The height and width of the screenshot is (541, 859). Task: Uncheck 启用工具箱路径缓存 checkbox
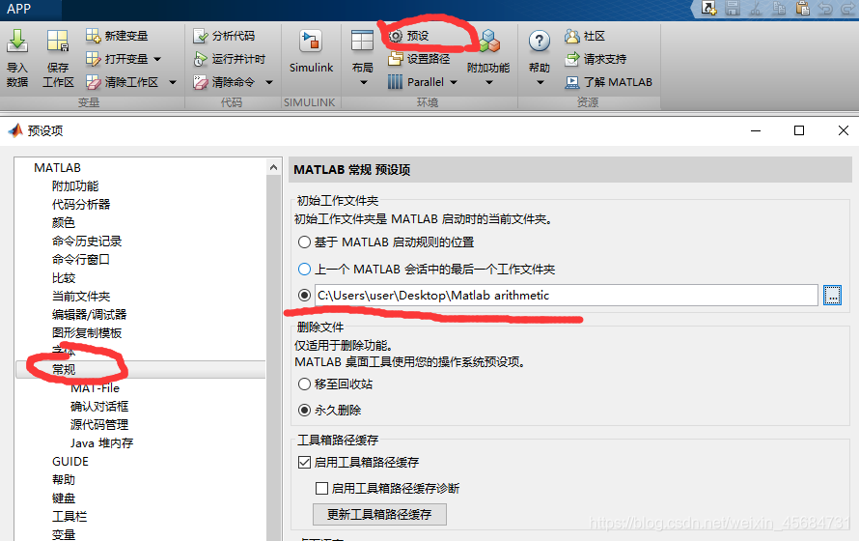tap(304, 462)
